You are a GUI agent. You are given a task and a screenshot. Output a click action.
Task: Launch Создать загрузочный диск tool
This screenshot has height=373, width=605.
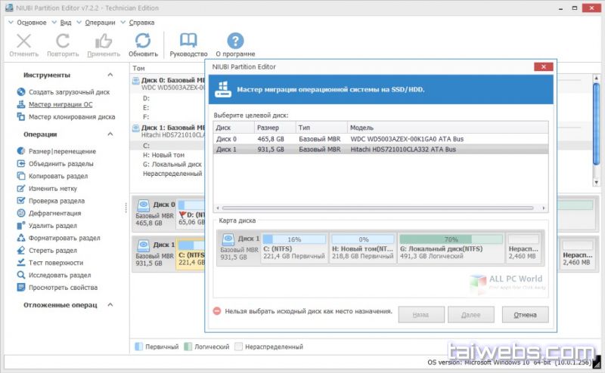pos(69,92)
